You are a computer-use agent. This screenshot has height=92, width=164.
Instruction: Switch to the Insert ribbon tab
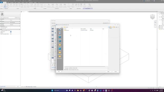tap(8, 2)
